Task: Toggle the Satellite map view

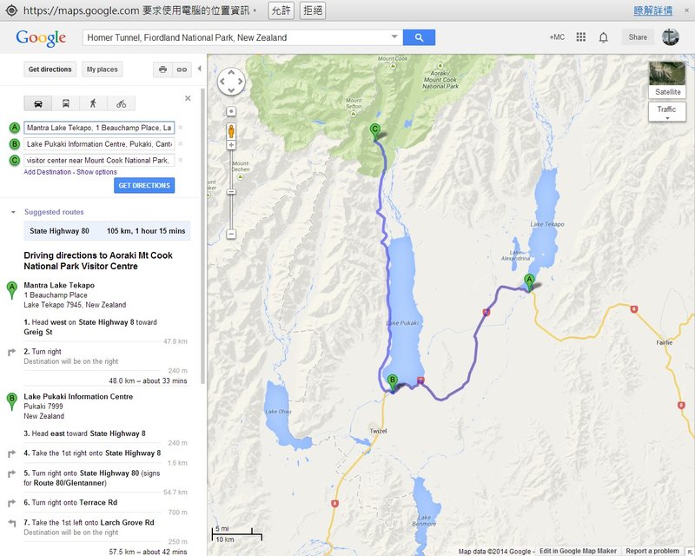Action: 667,79
